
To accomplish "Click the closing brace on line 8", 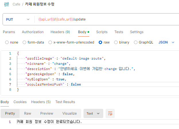I will [18, 90].
